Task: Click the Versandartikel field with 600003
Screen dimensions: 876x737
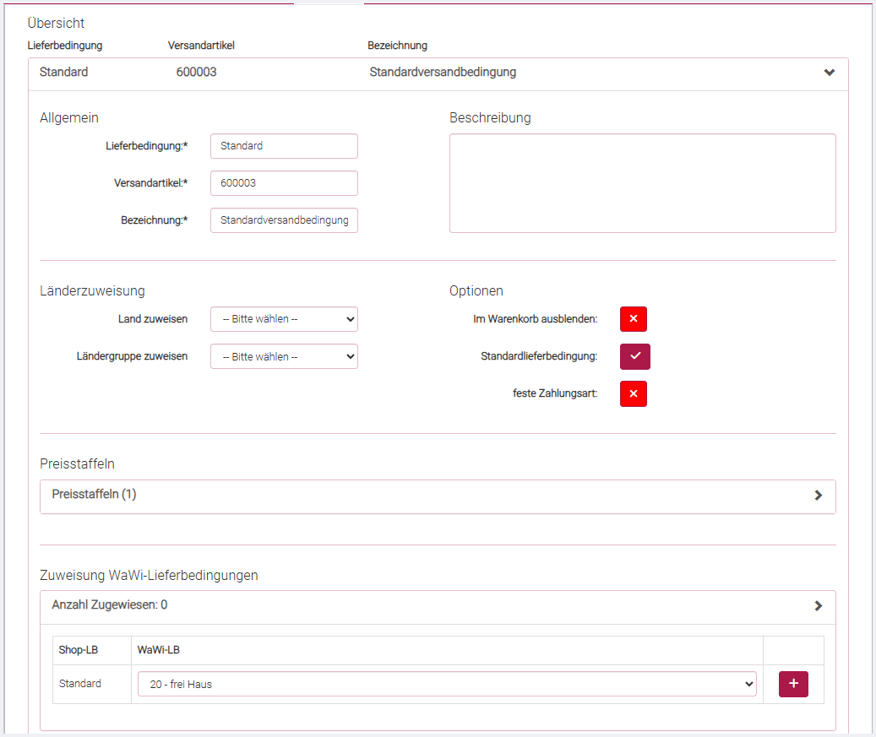Action: 284,183
